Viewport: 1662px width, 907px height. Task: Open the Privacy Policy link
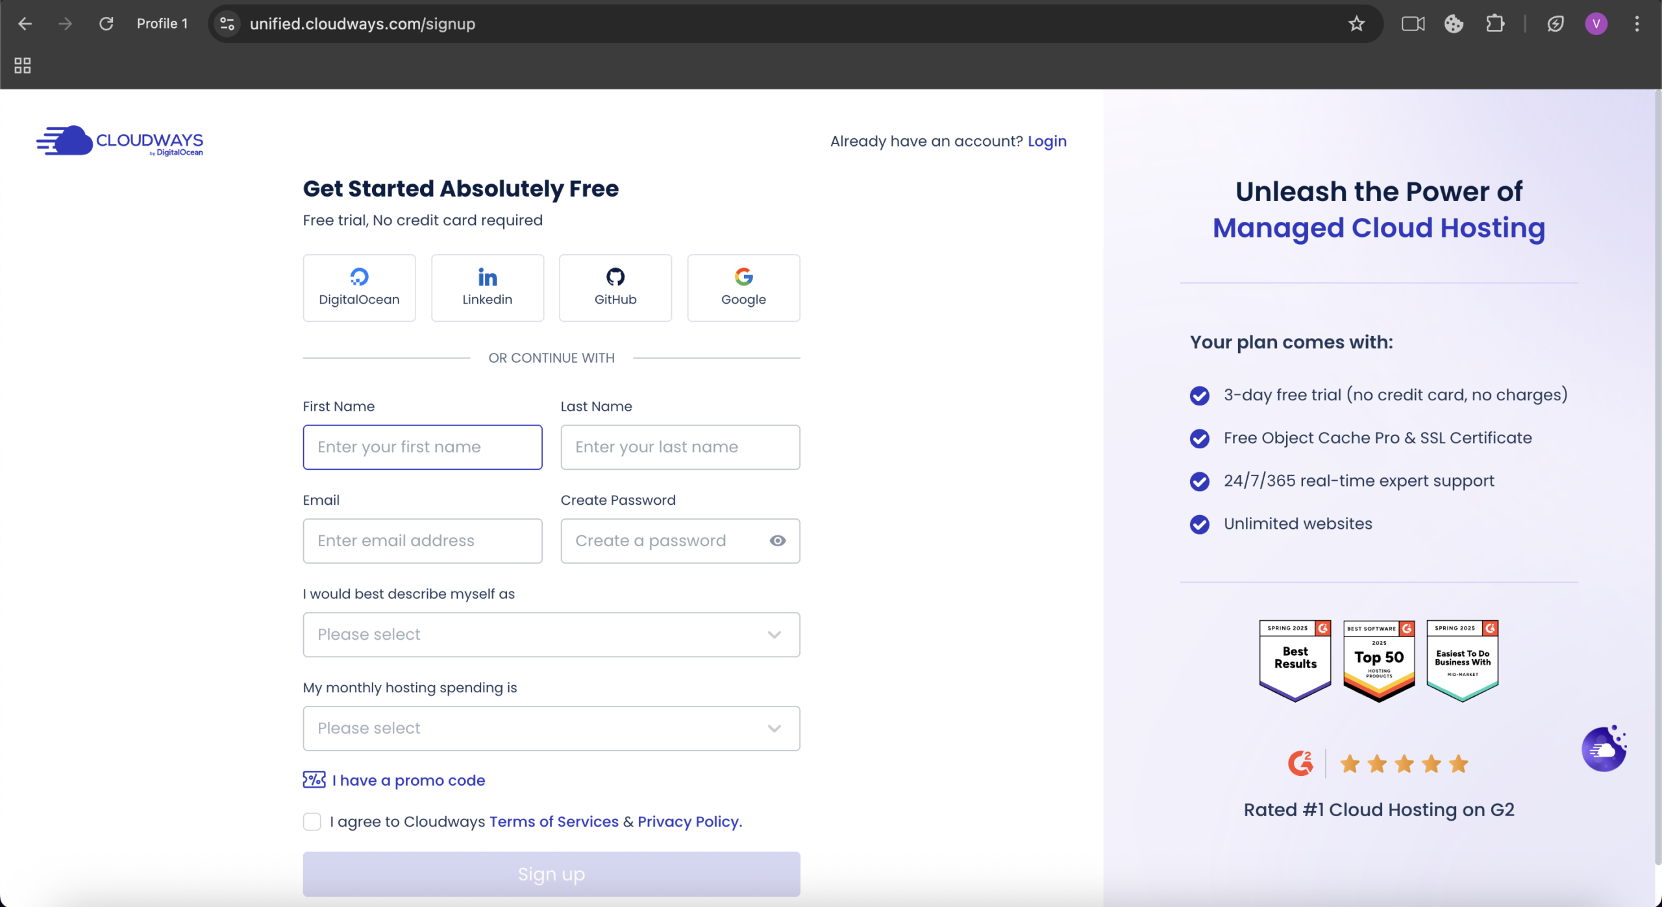pos(689,821)
